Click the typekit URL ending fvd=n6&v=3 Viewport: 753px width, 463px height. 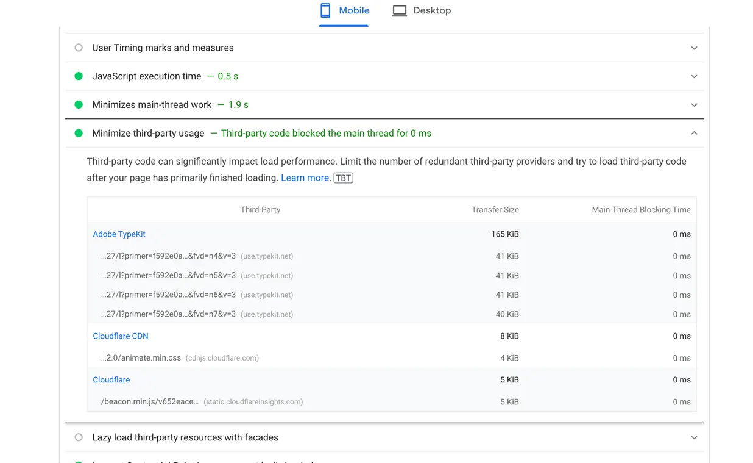(x=169, y=295)
